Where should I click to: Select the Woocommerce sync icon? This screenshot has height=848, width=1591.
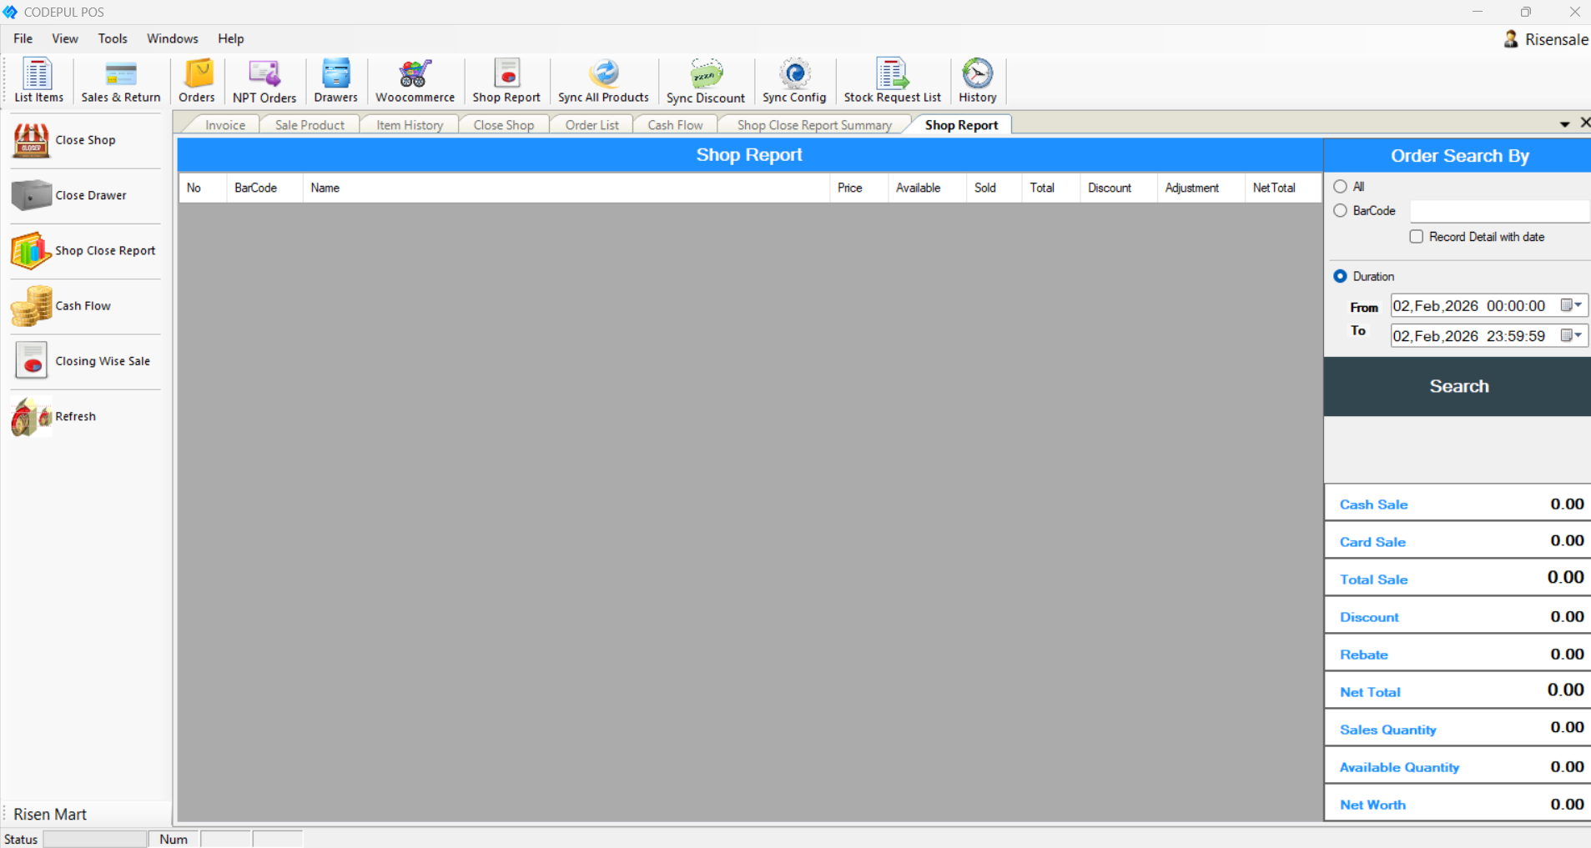tap(414, 80)
